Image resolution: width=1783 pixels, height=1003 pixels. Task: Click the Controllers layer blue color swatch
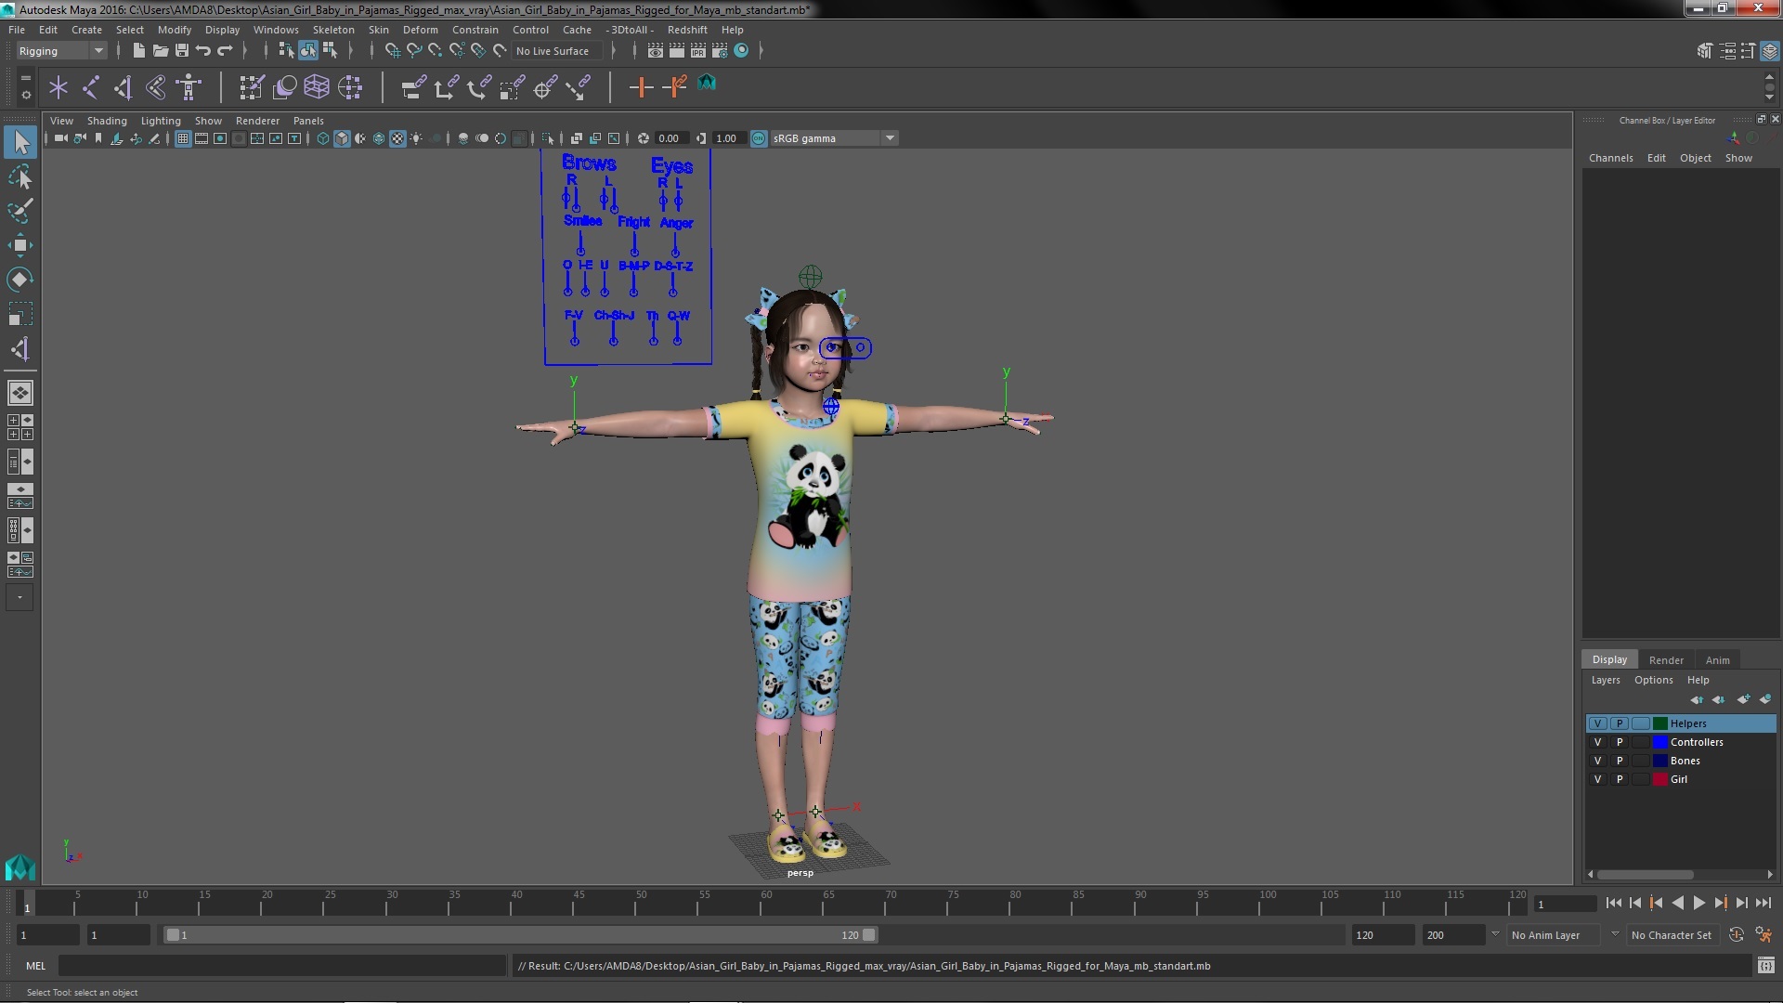(1659, 742)
